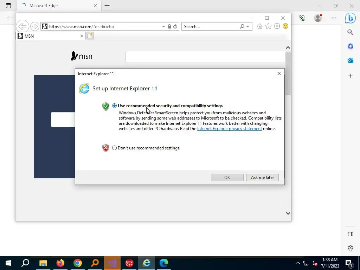Open the Bing chat sidebar icon

pos(350,18)
